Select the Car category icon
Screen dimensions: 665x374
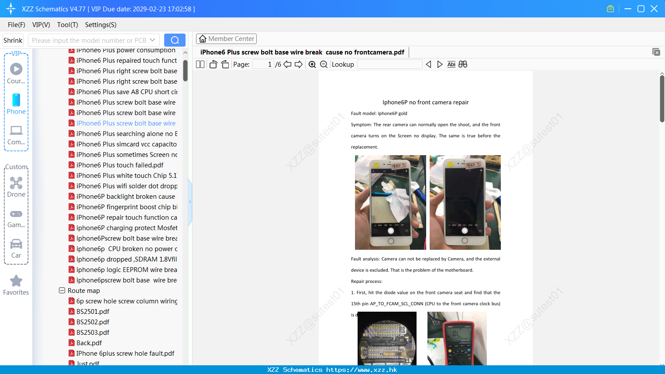(x=16, y=248)
